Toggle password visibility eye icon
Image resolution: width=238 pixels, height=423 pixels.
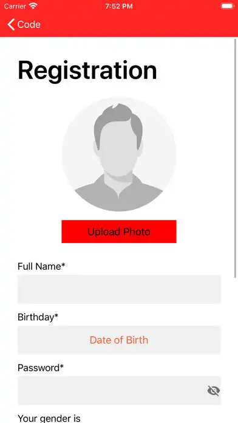(x=214, y=390)
